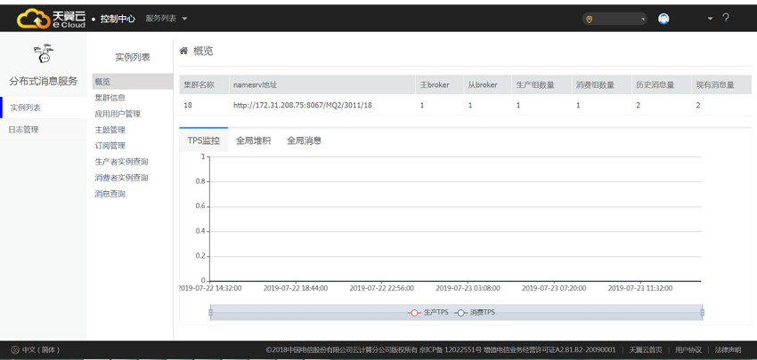Image resolution: width=757 pixels, height=360 pixels.
Task: Open 应用用户管理
Action: click(x=118, y=114)
